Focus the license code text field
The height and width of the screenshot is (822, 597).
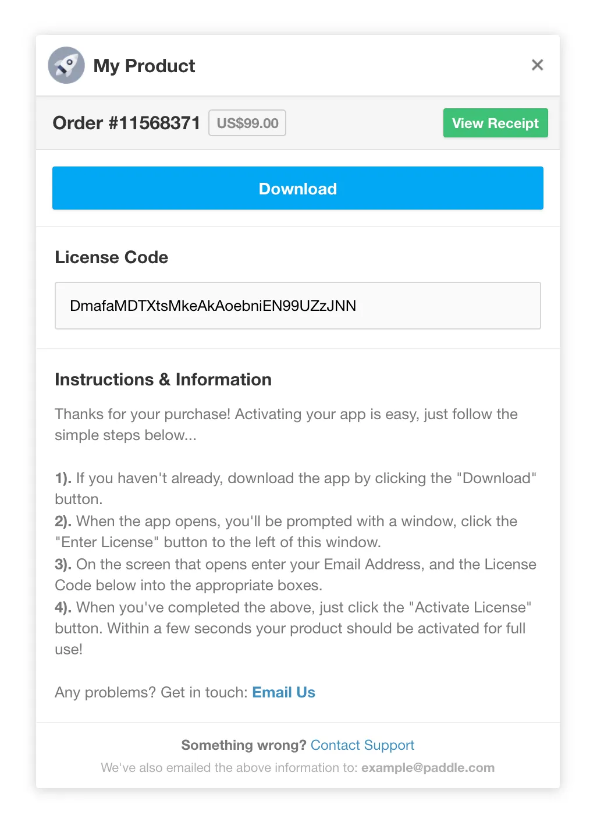[x=297, y=306]
